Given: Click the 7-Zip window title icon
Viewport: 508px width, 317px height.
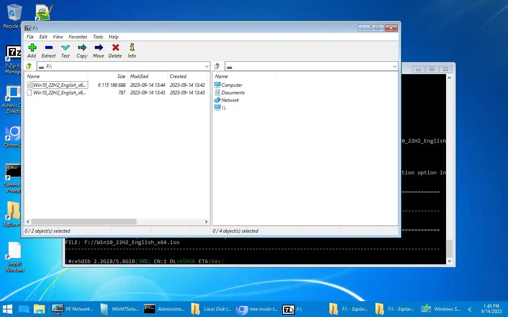Looking at the screenshot, I should coord(28,28).
